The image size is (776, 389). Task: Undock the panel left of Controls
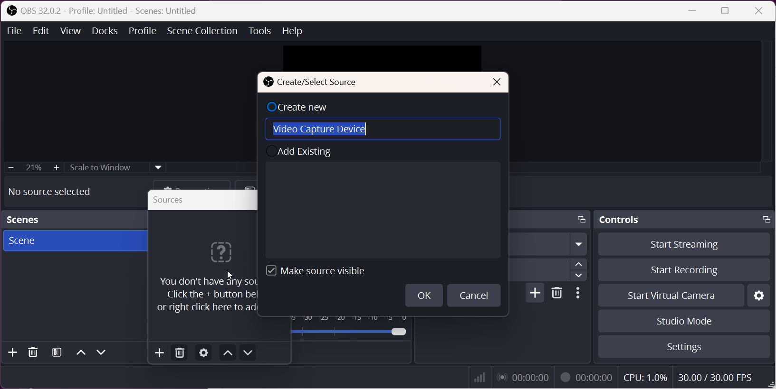pyautogui.click(x=582, y=219)
